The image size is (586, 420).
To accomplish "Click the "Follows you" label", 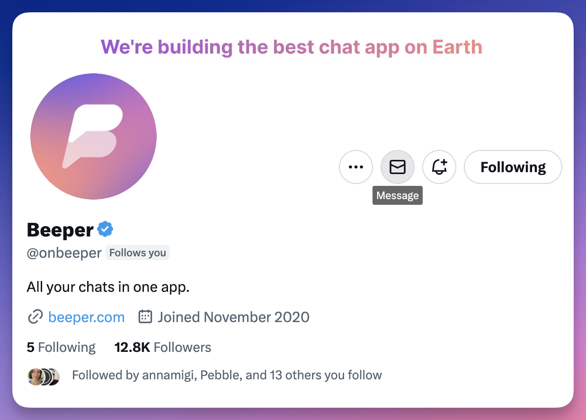I will click(x=138, y=253).
